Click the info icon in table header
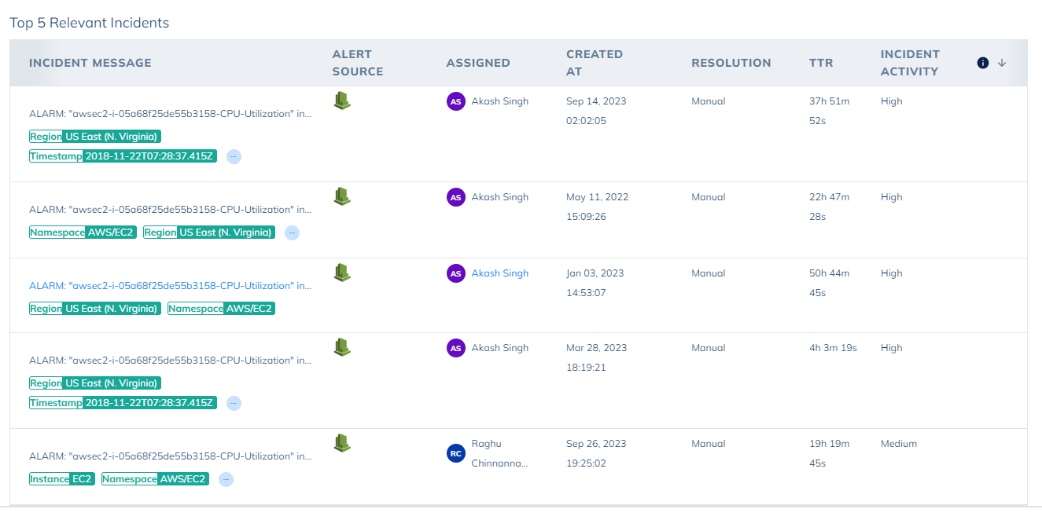 [x=982, y=63]
